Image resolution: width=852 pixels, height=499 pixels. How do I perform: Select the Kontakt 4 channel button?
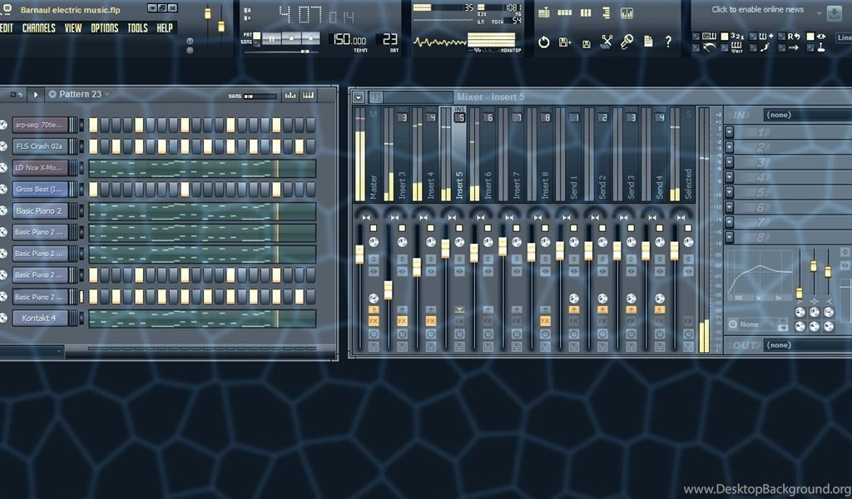click(40, 319)
